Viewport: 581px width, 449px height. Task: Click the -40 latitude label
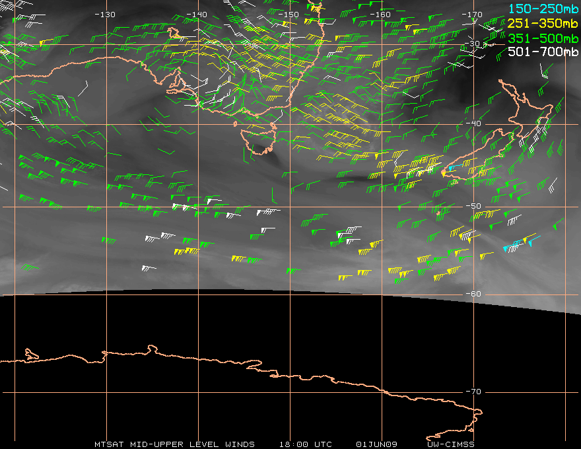473,123
